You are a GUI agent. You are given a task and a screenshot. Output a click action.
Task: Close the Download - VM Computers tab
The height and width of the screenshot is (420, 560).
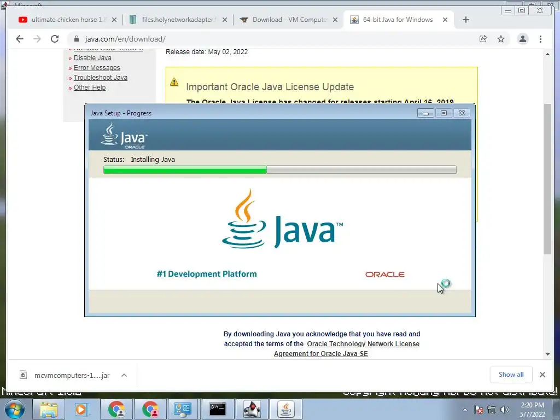click(x=335, y=20)
